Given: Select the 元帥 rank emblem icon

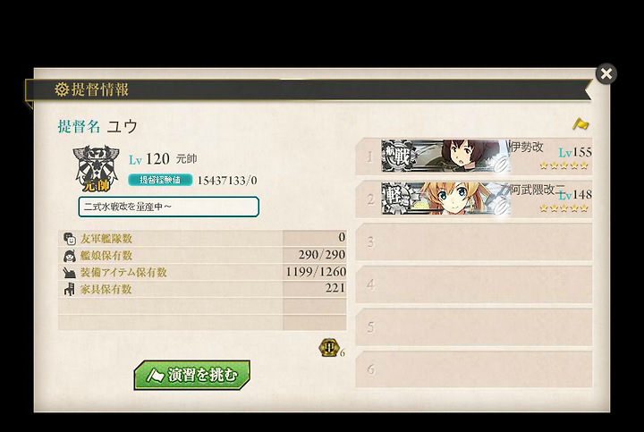Looking at the screenshot, I should click(x=96, y=169).
